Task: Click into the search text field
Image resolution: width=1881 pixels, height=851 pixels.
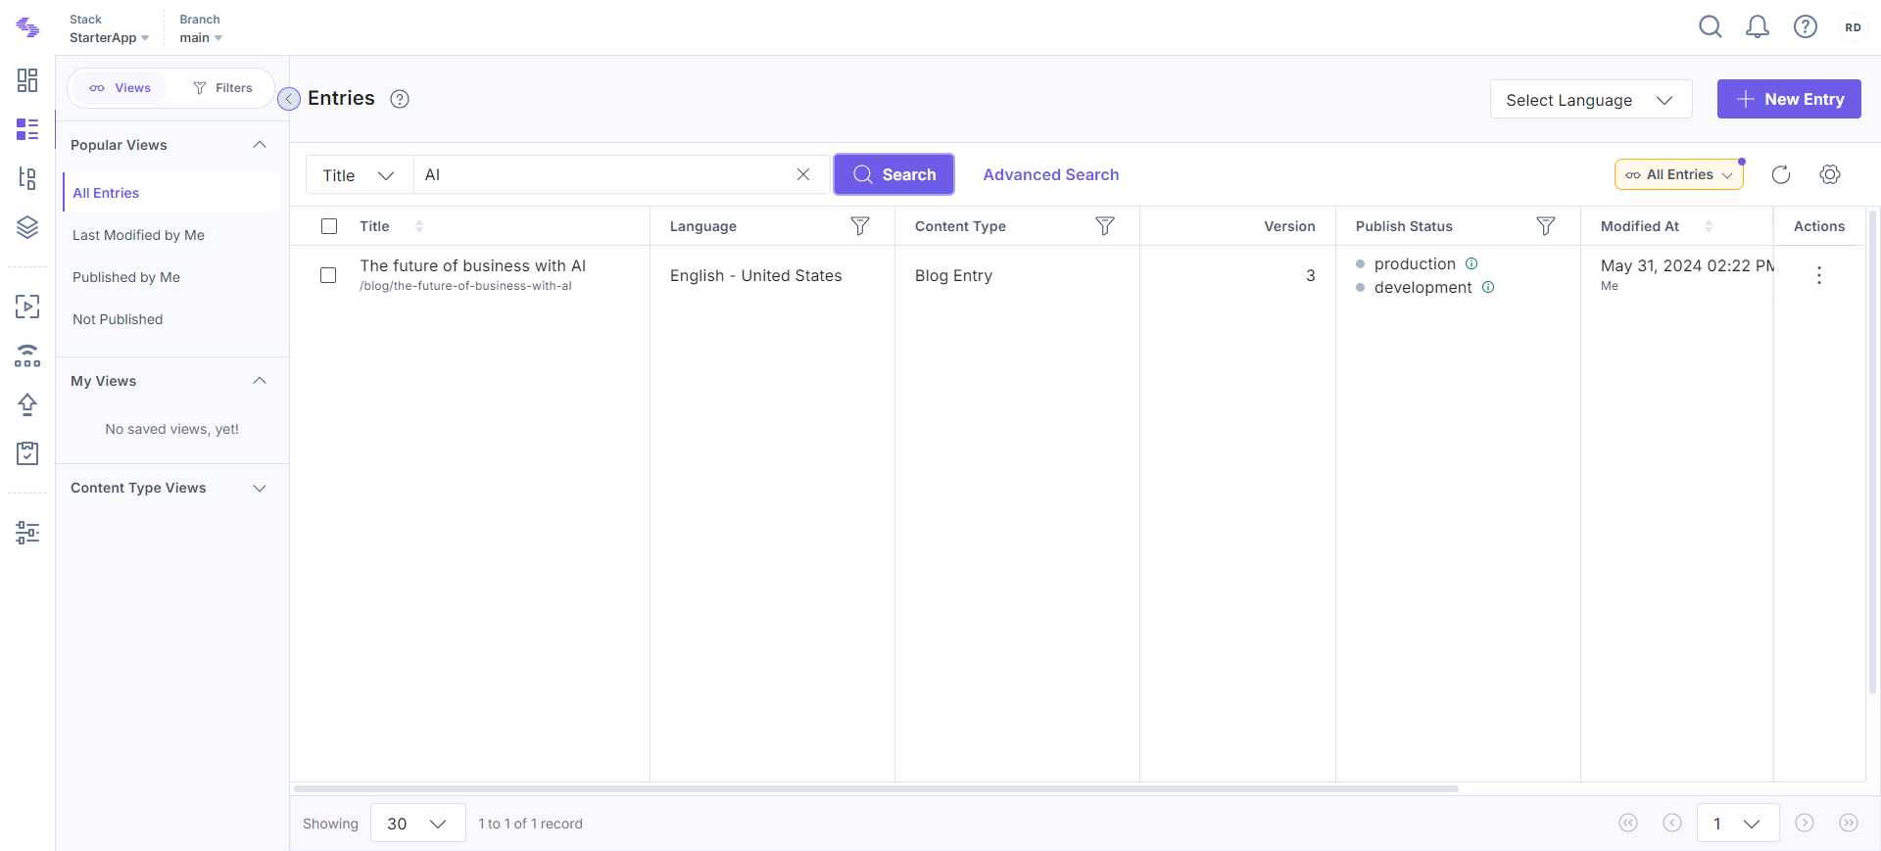Action: 603,174
